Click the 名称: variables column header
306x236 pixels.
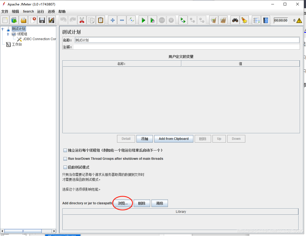point(122,64)
